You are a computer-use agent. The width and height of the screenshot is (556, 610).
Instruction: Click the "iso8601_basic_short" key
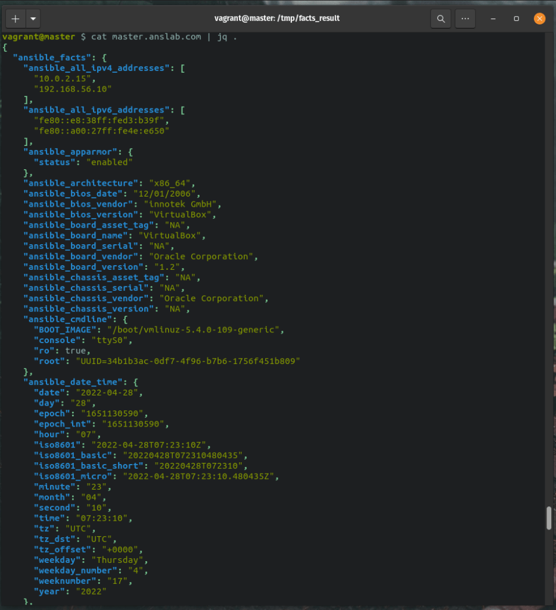coord(89,466)
